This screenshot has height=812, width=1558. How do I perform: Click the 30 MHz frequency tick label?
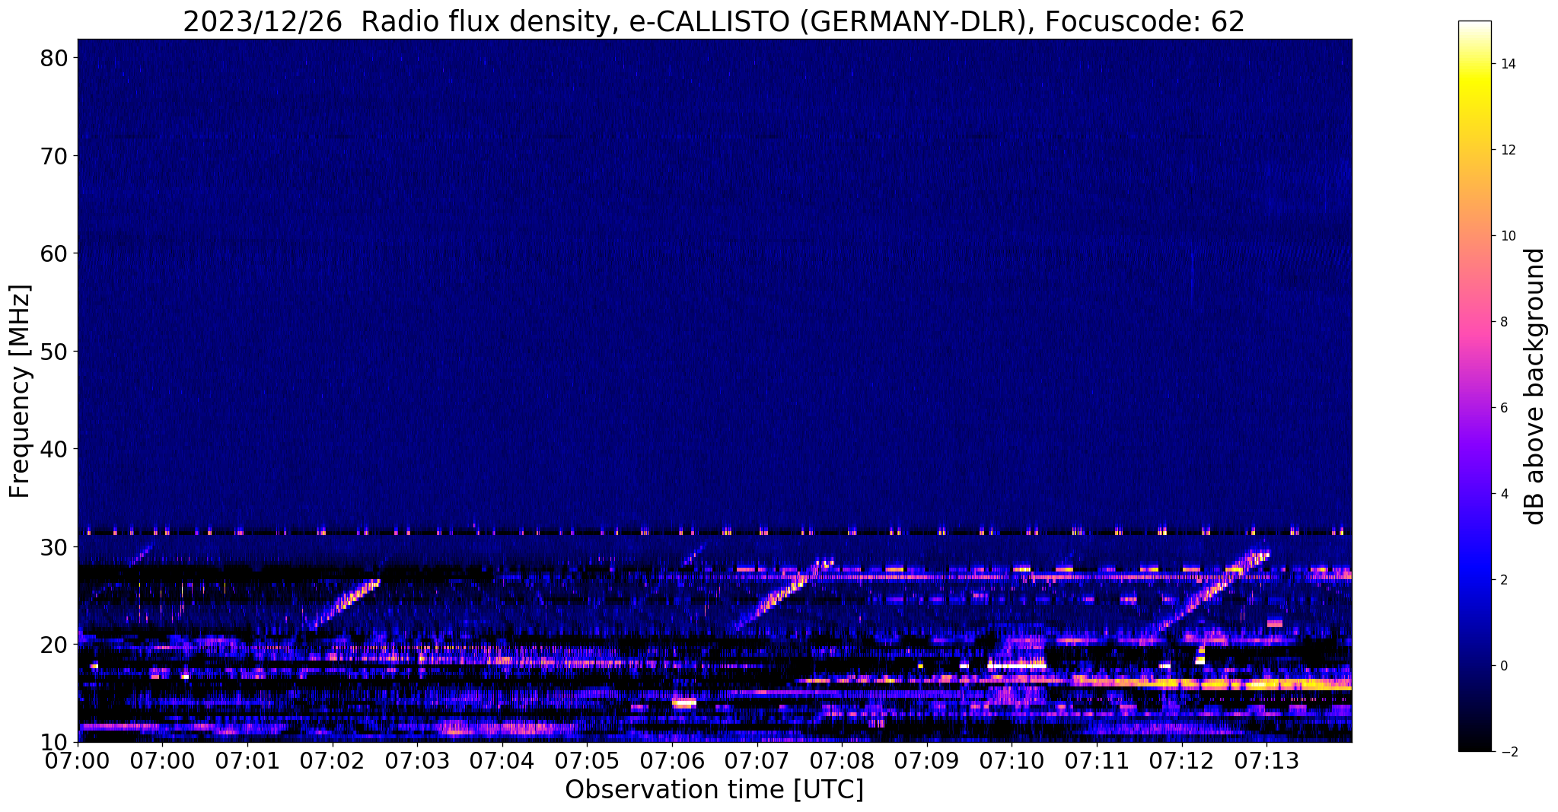click(56, 547)
